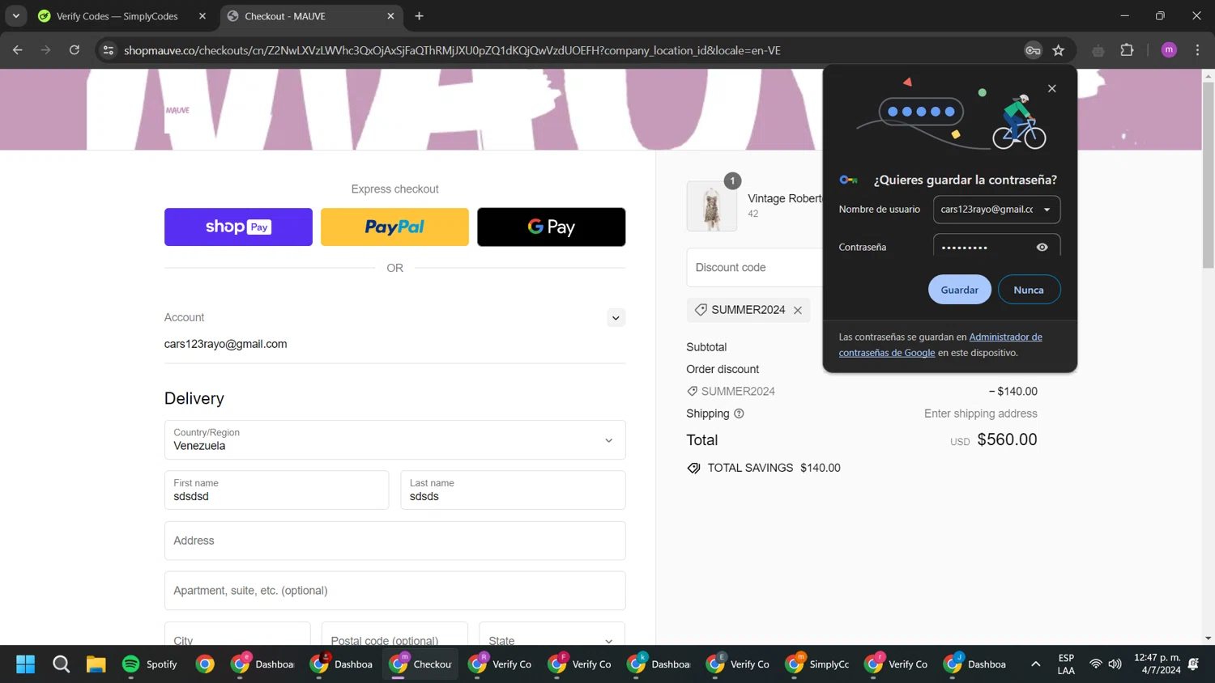
Task: Click the Last name field
Action: click(513, 490)
